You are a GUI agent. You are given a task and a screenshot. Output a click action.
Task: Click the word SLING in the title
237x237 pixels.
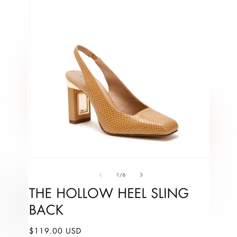[x=170, y=193]
